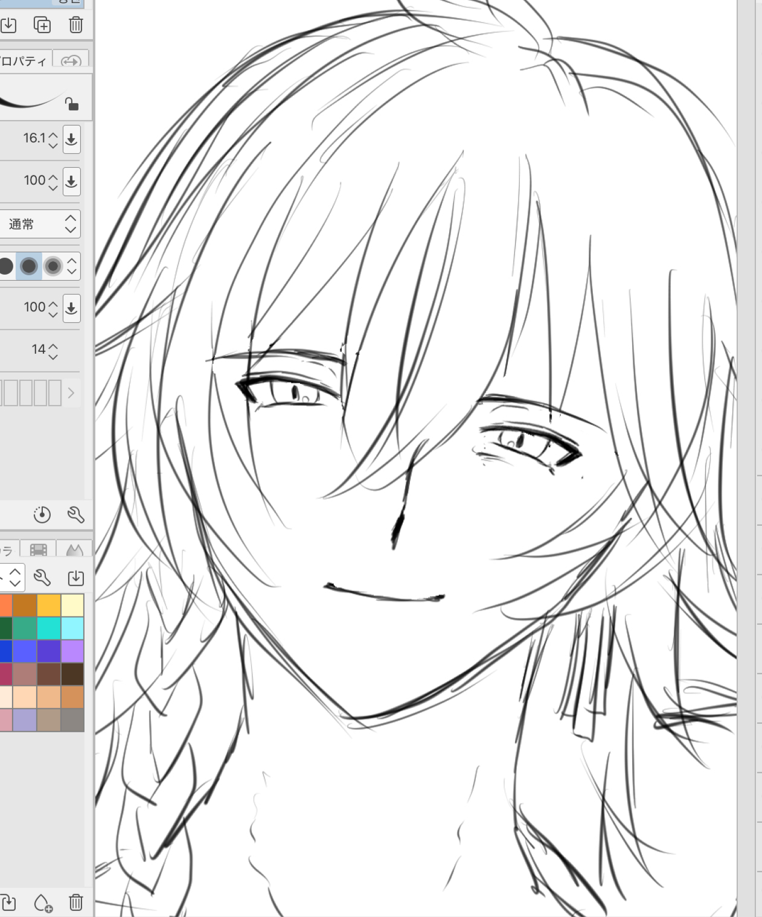Reset tool properties to initial settings icon
The image size is (762, 917).
click(42, 514)
